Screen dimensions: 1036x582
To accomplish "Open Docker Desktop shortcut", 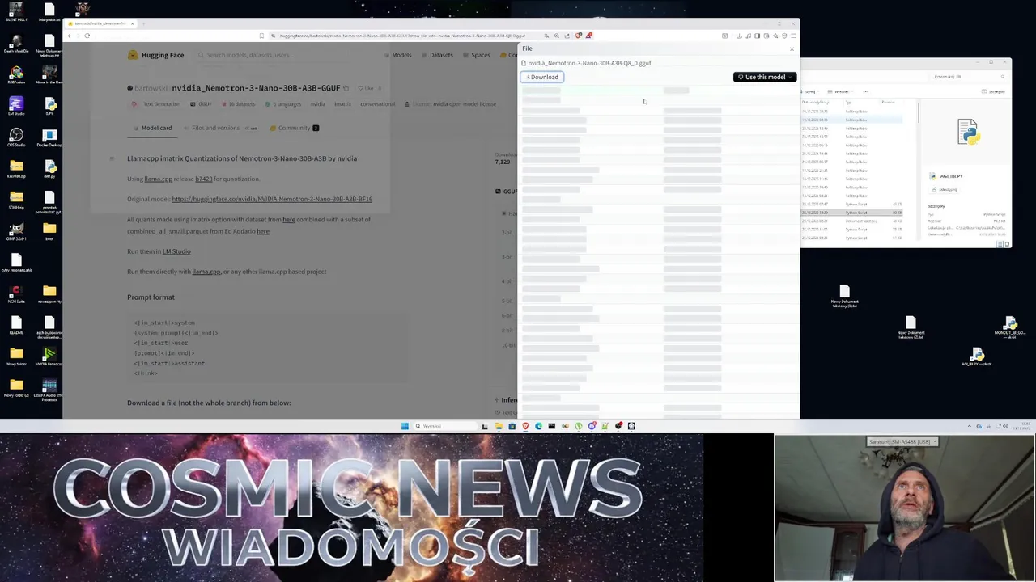I will pyautogui.click(x=50, y=137).
